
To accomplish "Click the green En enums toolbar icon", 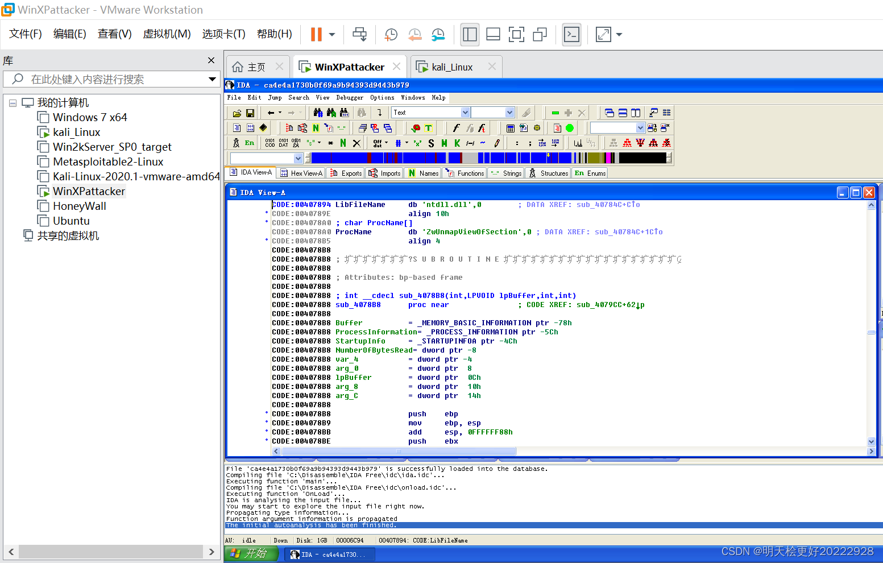I will (x=249, y=143).
